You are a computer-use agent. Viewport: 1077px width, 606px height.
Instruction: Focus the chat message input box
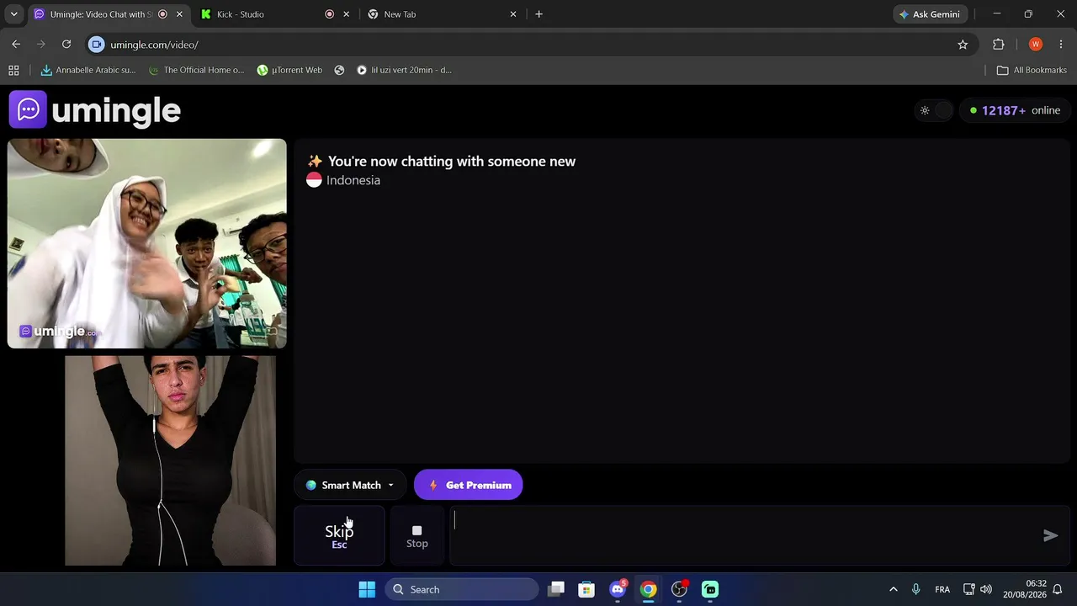point(745,535)
